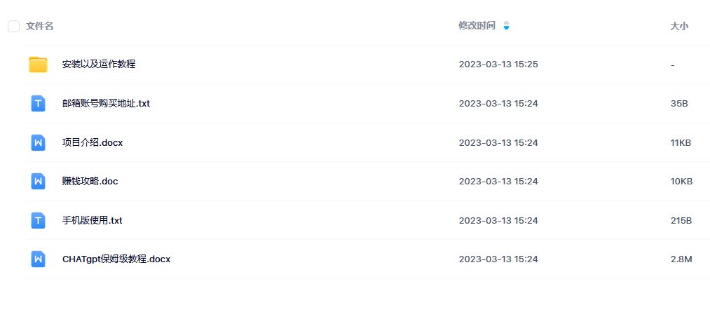The width and height of the screenshot is (710, 319).
Task: Click the text file icon for 手机版使用.txt
Action: pos(38,221)
